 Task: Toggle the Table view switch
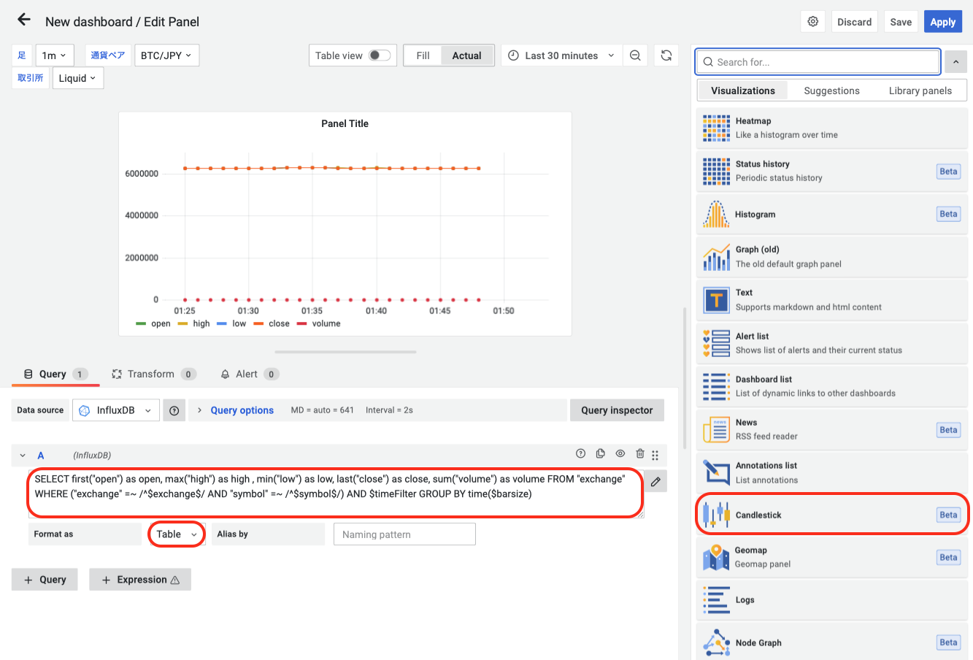click(380, 55)
